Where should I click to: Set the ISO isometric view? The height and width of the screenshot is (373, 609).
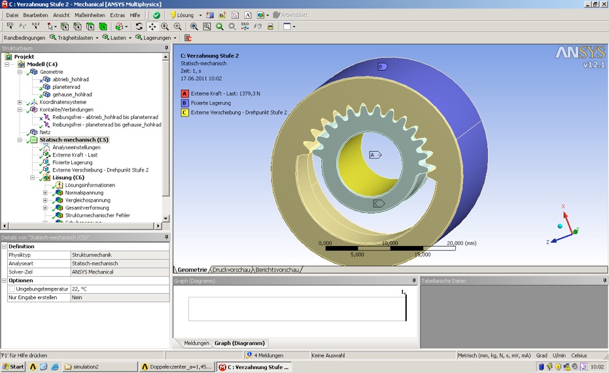click(x=245, y=26)
